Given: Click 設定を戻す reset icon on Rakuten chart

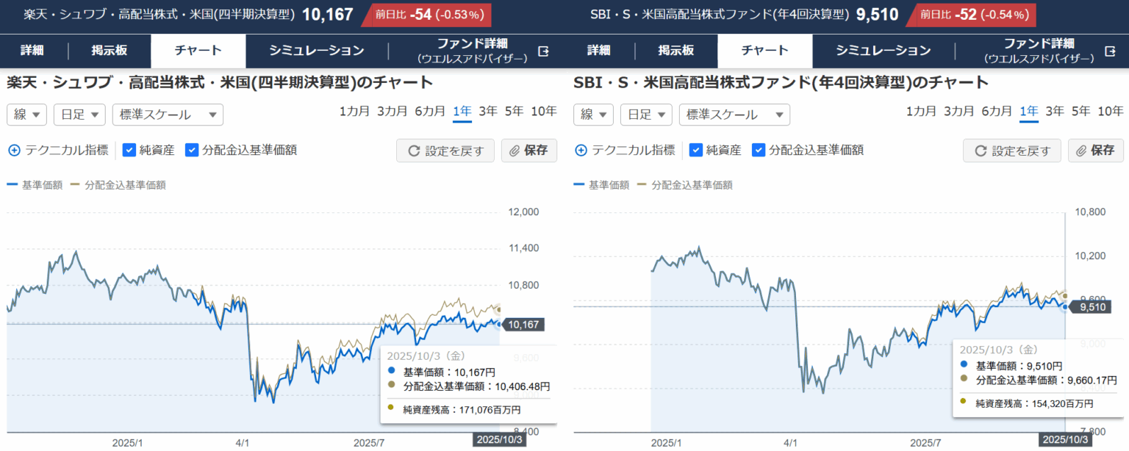Looking at the screenshot, I should point(414,150).
